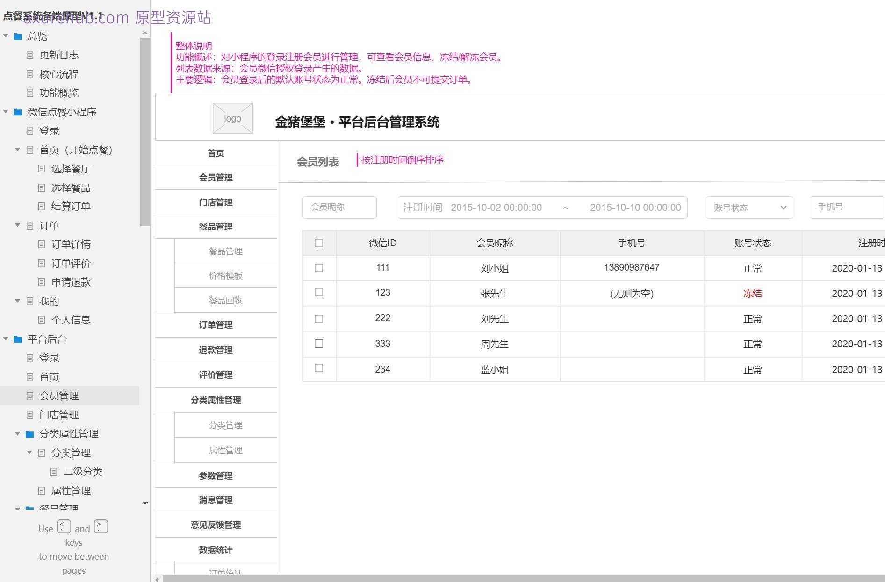Image resolution: width=885 pixels, height=582 pixels.
Task: Open 退款管理 in the admin side menu
Action: 216,350
